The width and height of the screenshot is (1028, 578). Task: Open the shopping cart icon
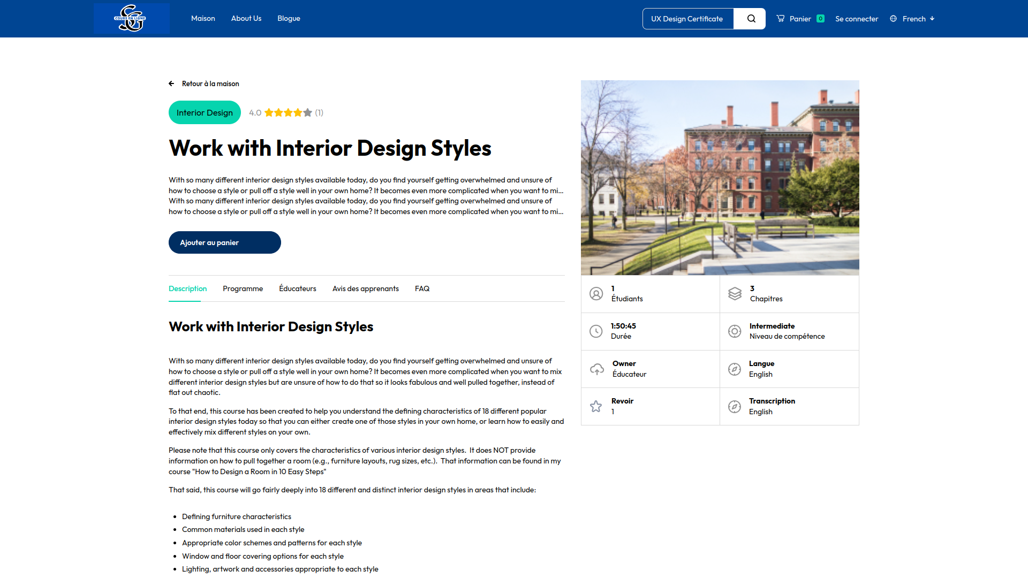click(781, 19)
